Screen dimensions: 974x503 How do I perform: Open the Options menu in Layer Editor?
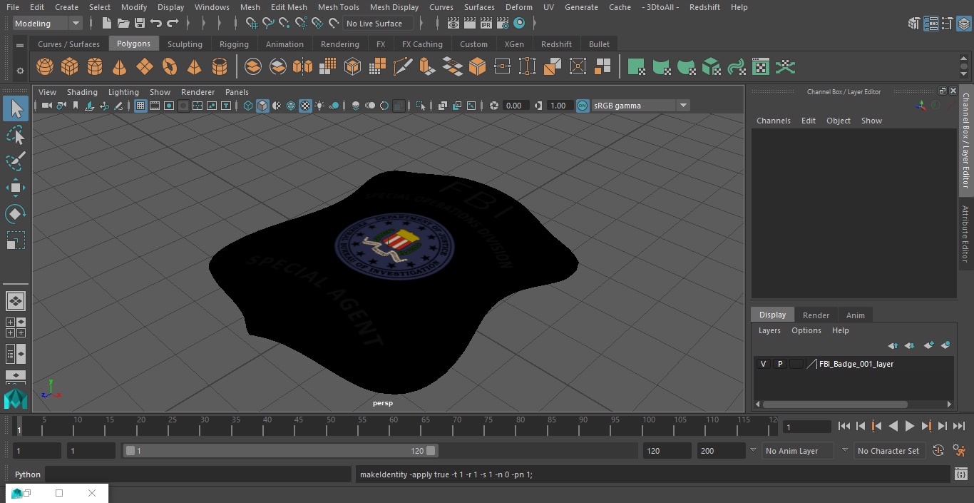click(x=806, y=330)
